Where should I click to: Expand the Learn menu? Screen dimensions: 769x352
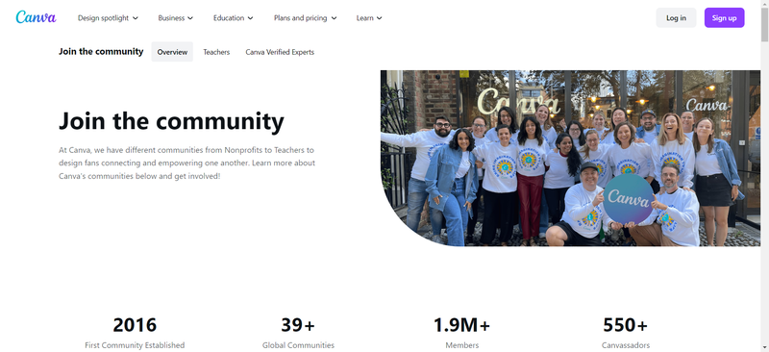click(x=369, y=18)
